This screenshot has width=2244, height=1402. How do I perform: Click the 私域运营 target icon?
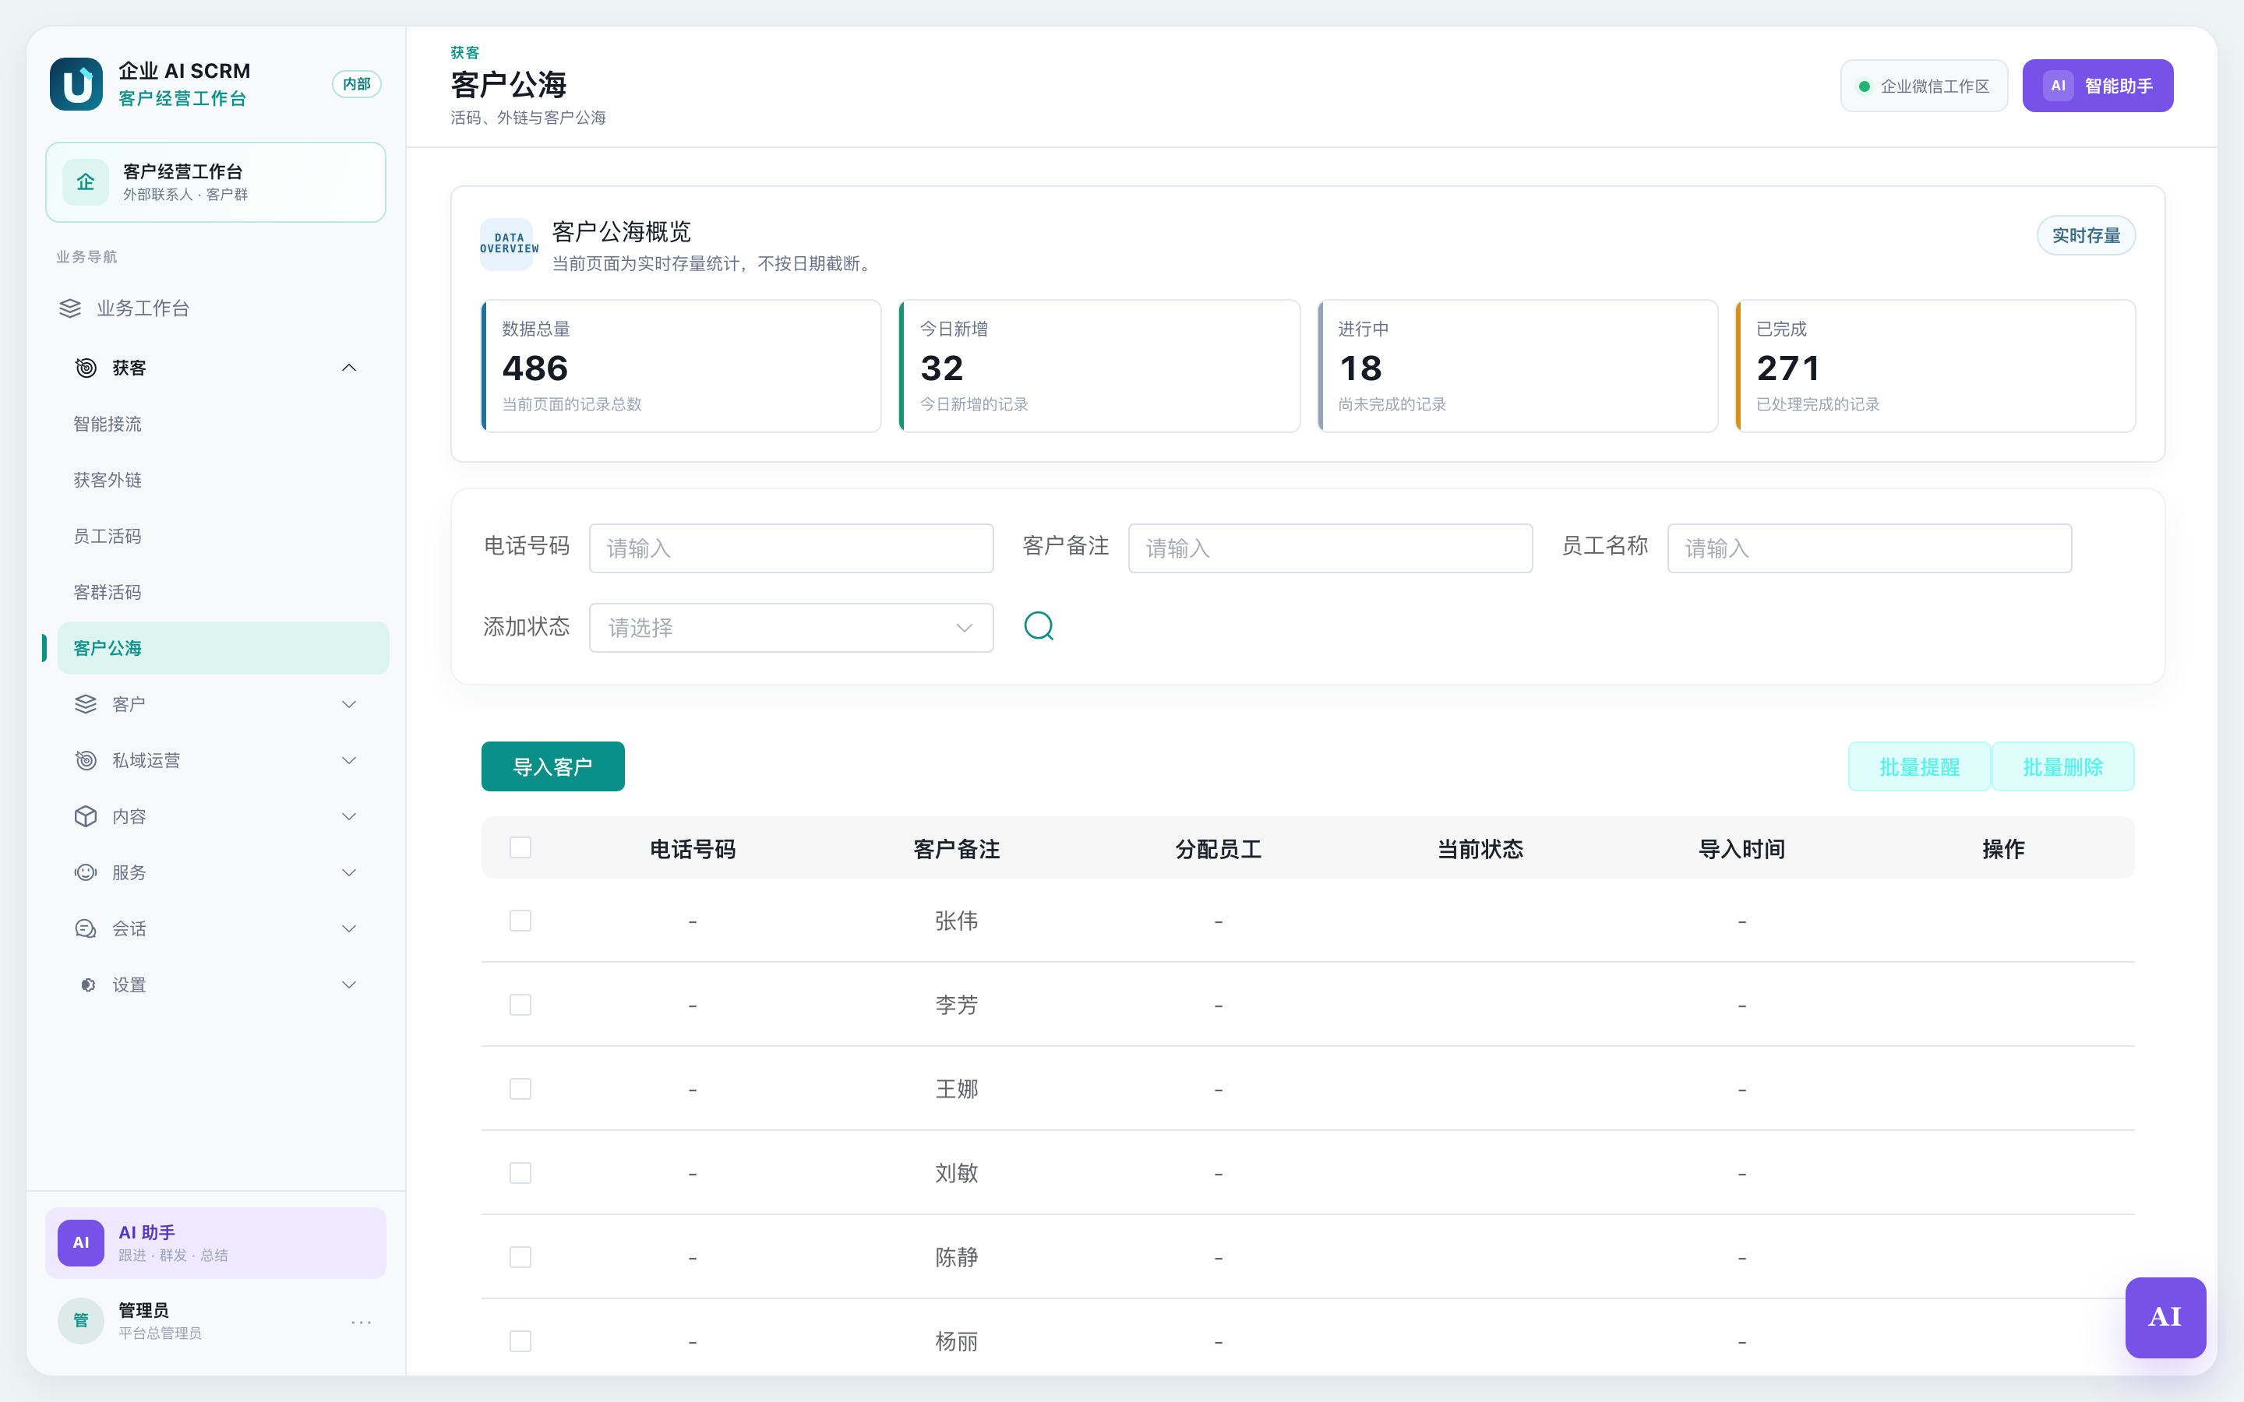[85, 760]
